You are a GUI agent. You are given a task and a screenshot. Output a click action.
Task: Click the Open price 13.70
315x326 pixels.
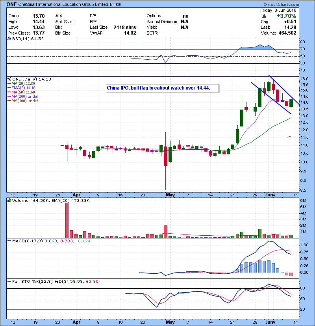(x=39, y=16)
